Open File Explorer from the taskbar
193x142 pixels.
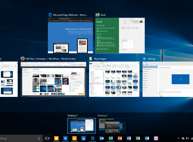click(x=56, y=138)
